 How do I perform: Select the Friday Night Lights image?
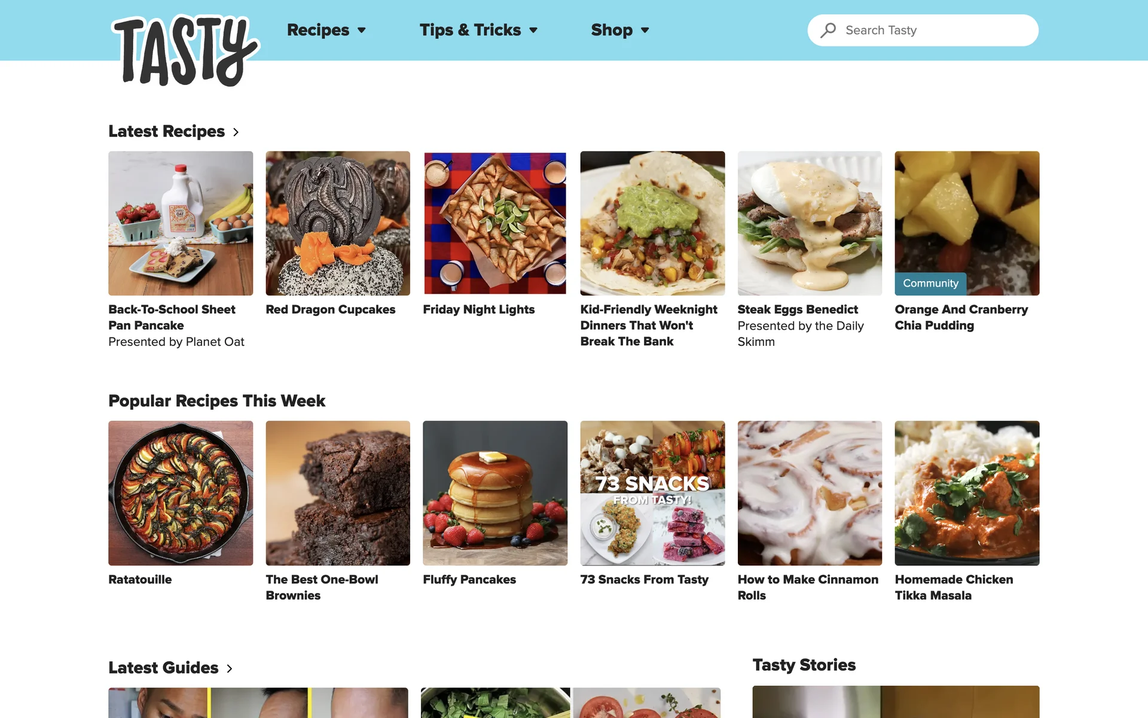[495, 223]
